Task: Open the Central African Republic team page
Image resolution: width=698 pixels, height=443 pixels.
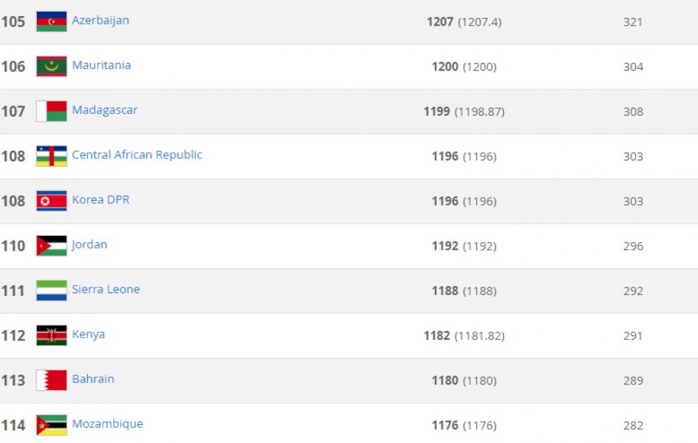Action: [137, 155]
